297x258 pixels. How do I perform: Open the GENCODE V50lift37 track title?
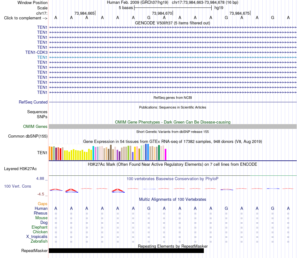(172, 23)
